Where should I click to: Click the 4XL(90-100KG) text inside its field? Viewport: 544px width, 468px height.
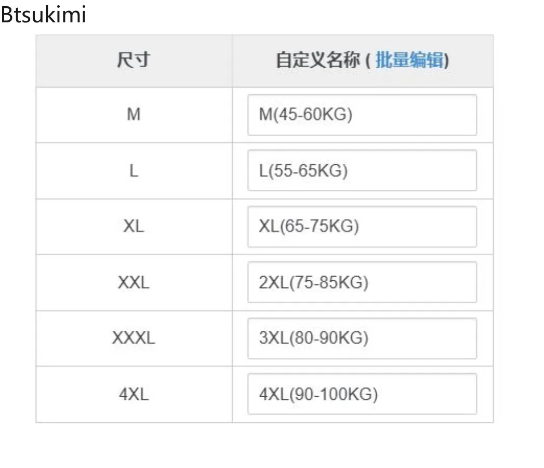[x=319, y=394]
